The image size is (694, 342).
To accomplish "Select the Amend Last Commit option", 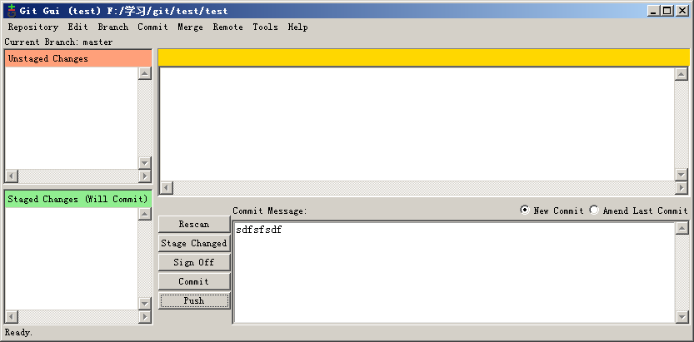I will 639,211.
